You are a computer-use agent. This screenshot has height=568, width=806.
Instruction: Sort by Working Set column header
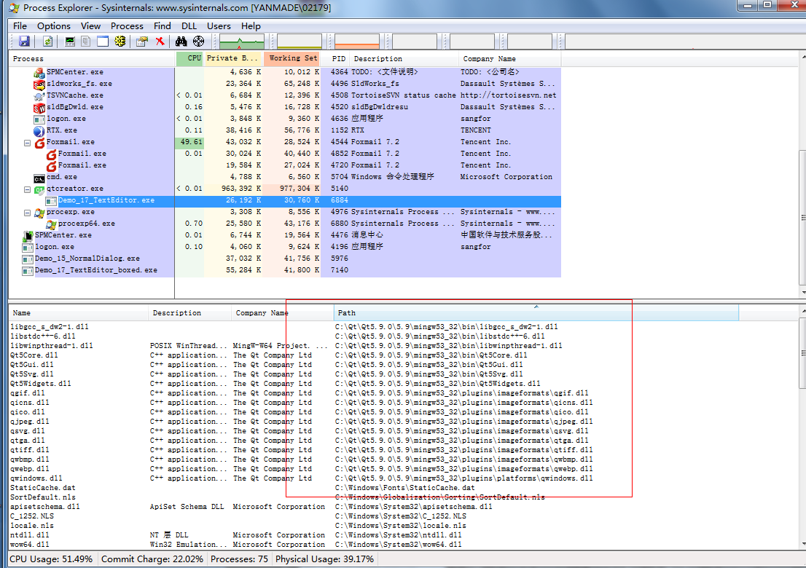(292, 58)
